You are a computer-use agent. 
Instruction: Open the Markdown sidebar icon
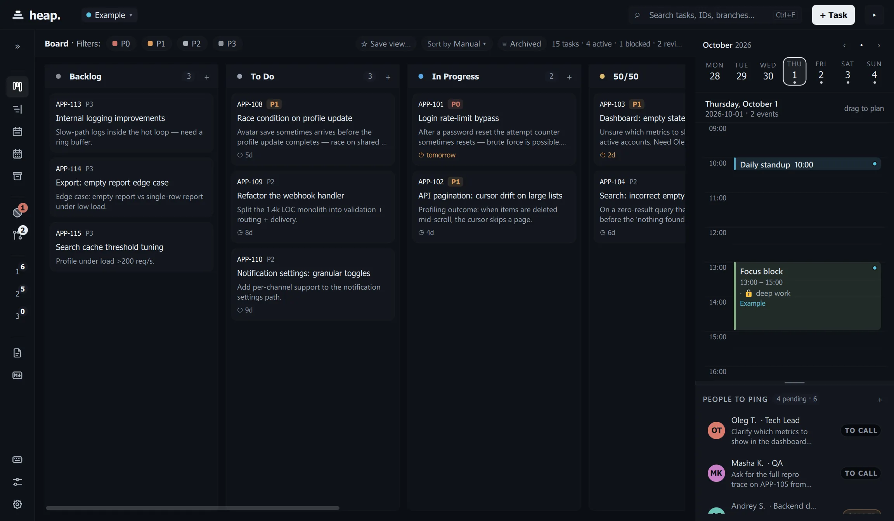[17, 375]
